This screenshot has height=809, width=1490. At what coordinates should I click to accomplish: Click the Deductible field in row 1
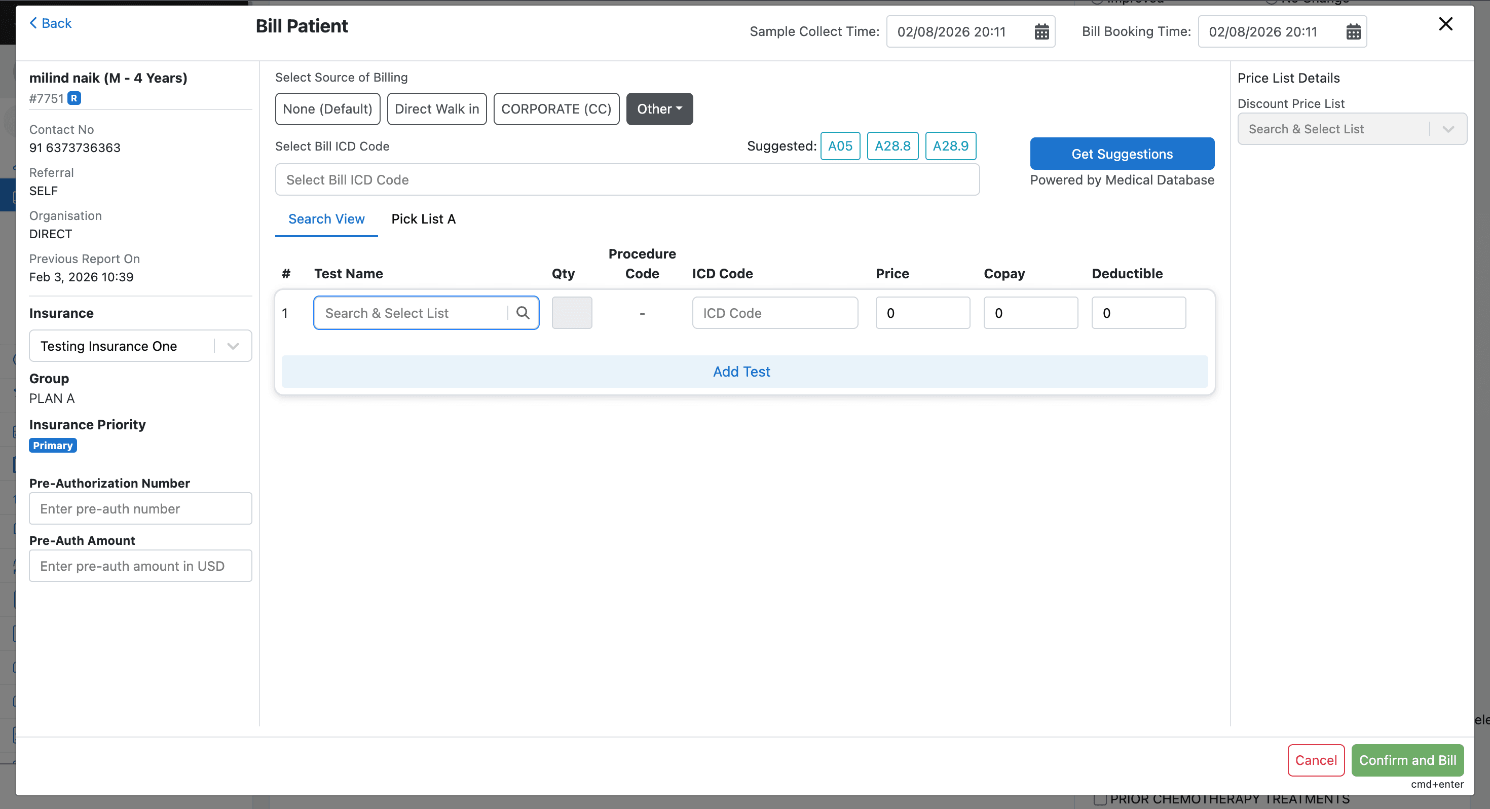[x=1138, y=313]
